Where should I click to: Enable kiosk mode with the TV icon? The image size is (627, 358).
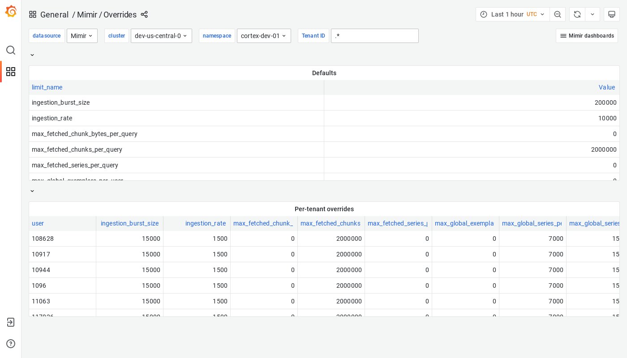coord(611,14)
